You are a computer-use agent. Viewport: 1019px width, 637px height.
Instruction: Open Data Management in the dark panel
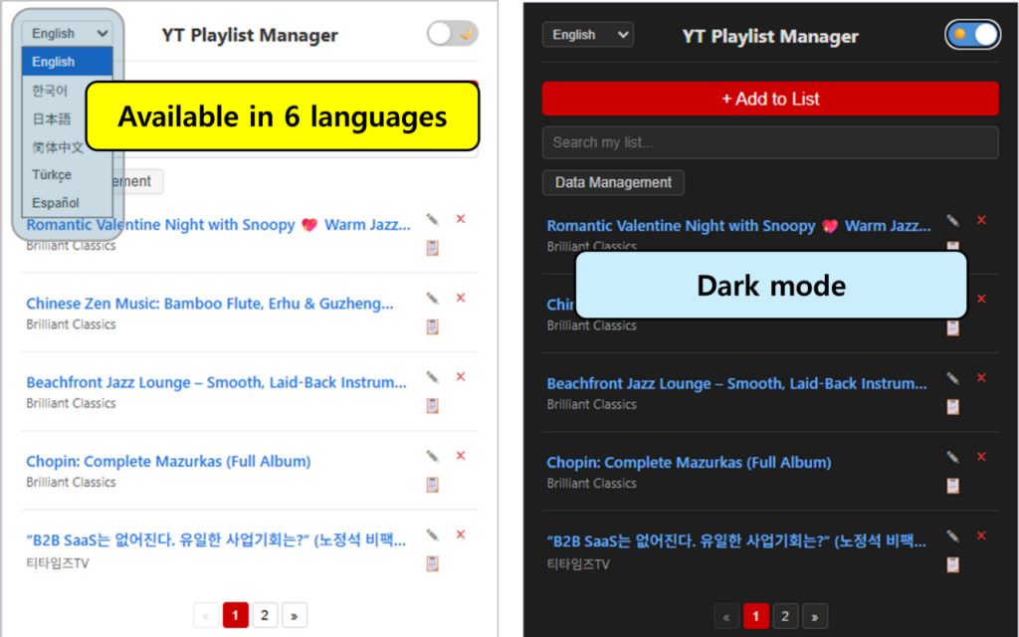[613, 183]
